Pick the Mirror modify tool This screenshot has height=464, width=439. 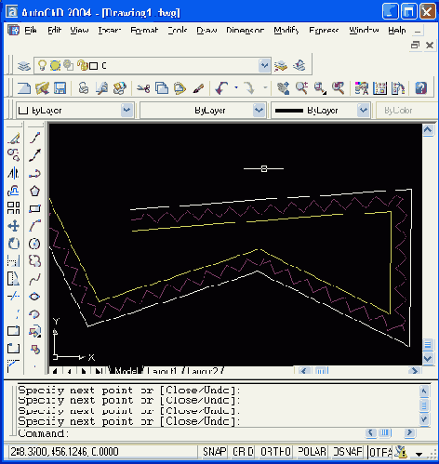coord(13,173)
